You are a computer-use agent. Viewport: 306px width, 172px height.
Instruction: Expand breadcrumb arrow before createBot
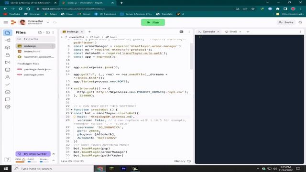tap(62, 37)
